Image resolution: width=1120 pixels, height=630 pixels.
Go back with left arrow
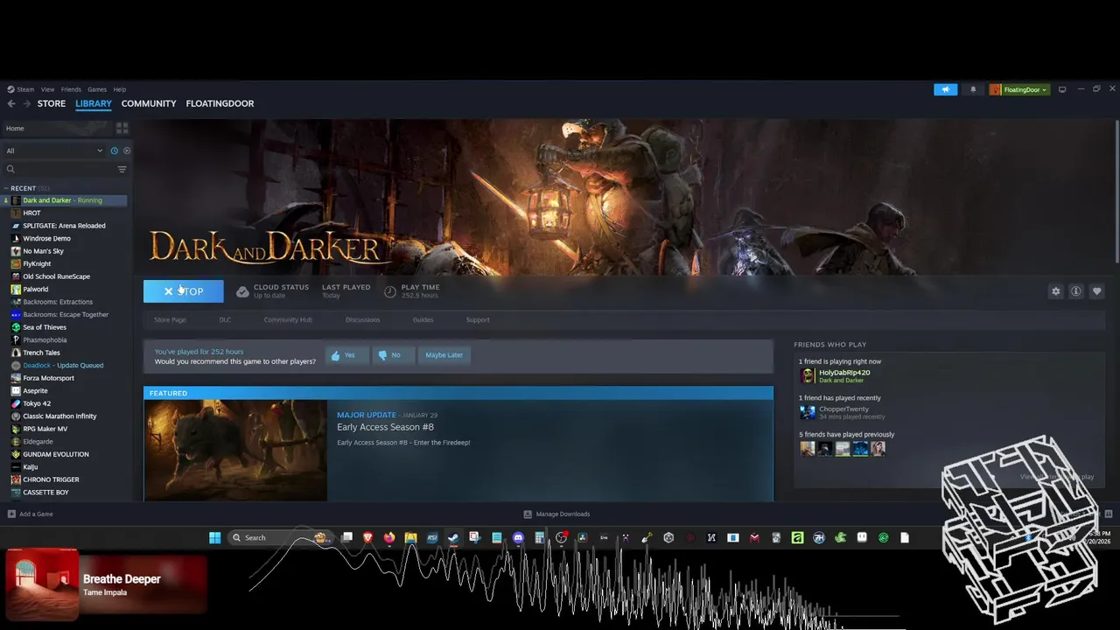pos(11,103)
